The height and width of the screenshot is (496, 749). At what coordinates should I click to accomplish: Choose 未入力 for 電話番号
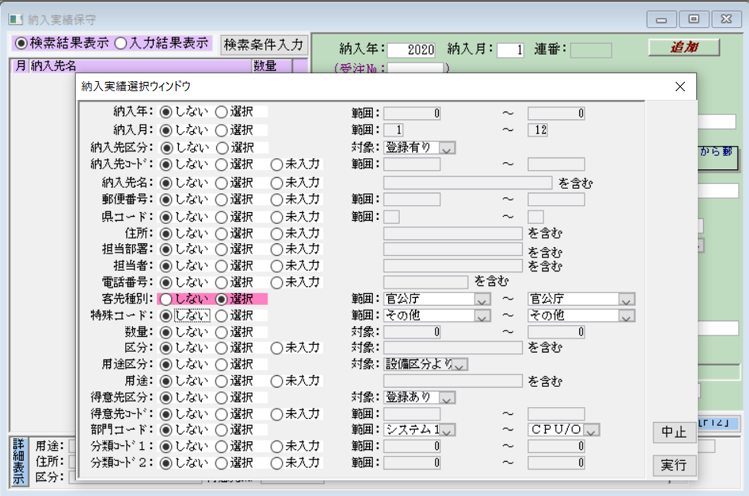[x=276, y=282]
